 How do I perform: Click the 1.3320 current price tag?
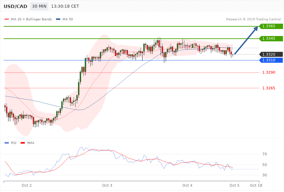(x=271, y=54)
